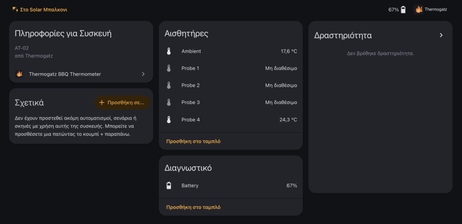Screen dimensions: 462x224
Task: Select the Probe 1 sensor label
Action: point(191,68)
